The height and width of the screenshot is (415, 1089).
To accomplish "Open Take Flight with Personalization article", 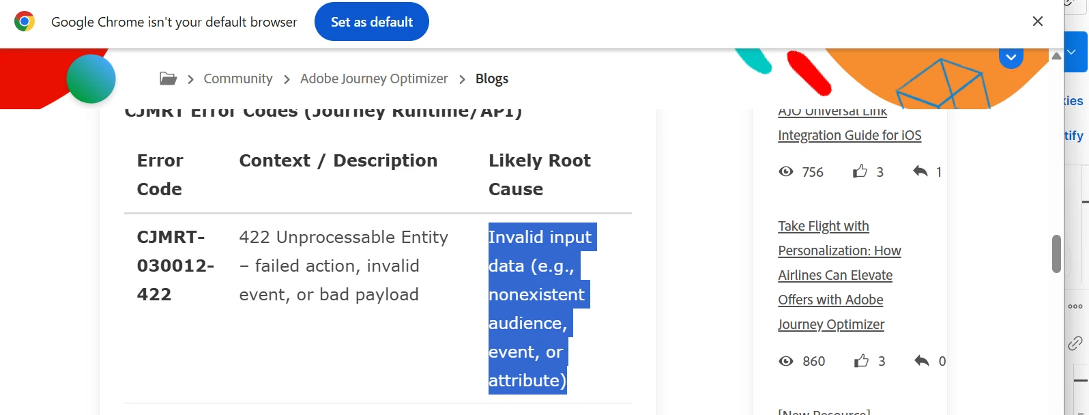I will 839,275.
